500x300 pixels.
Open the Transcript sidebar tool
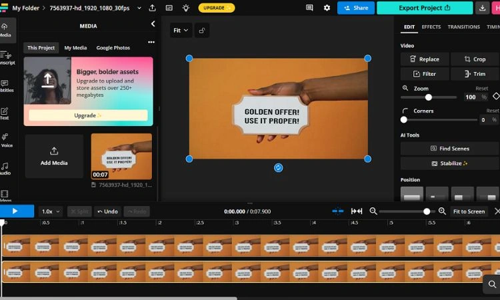tap(7, 58)
